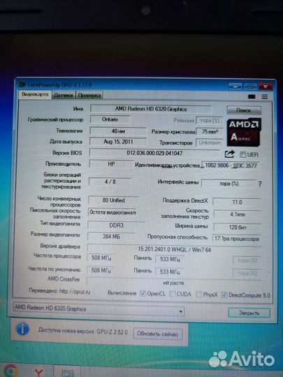Click the driver version 15.201.2401.0 WHQL field
Screen dimensions: 283x377
click(x=174, y=249)
